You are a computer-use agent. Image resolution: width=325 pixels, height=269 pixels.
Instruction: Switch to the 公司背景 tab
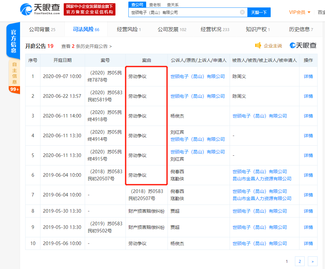[42, 29]
